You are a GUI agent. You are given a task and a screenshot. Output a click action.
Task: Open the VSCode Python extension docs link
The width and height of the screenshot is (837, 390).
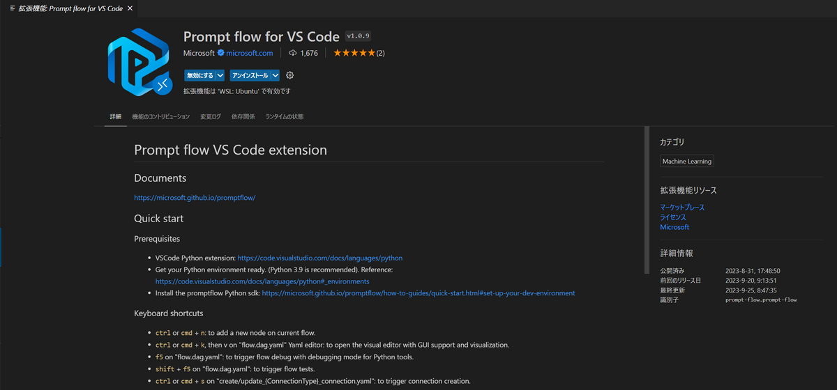320,258
